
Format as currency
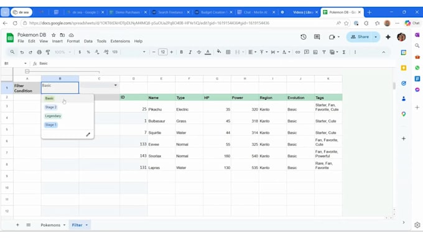80,52
